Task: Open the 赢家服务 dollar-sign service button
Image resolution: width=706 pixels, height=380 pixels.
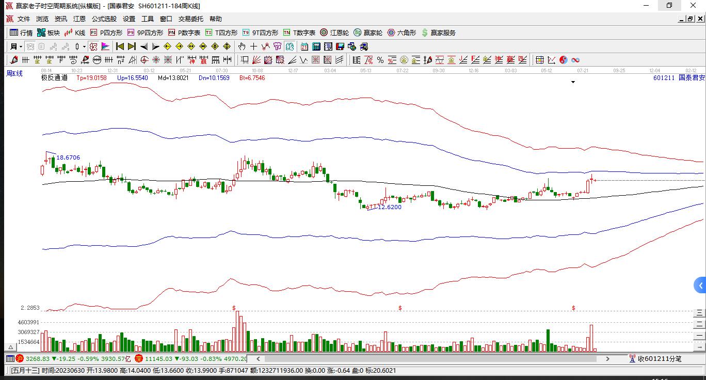Action: tap(439, 33)
